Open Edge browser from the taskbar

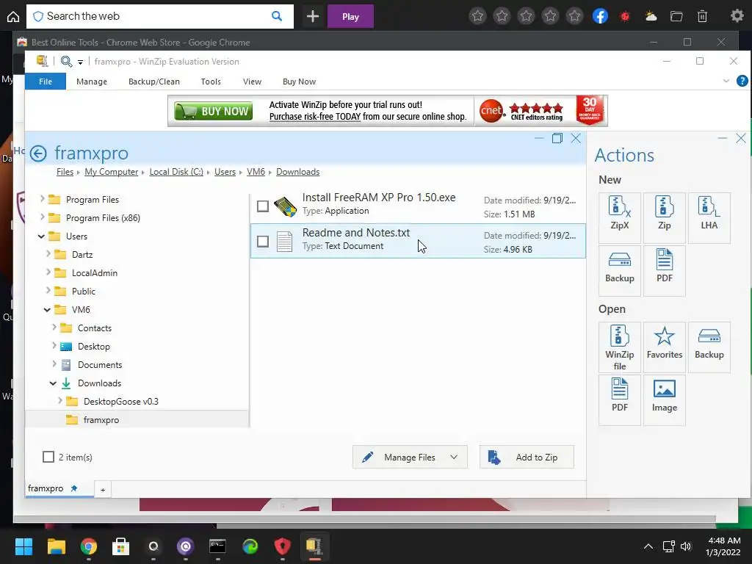[250, 546]
